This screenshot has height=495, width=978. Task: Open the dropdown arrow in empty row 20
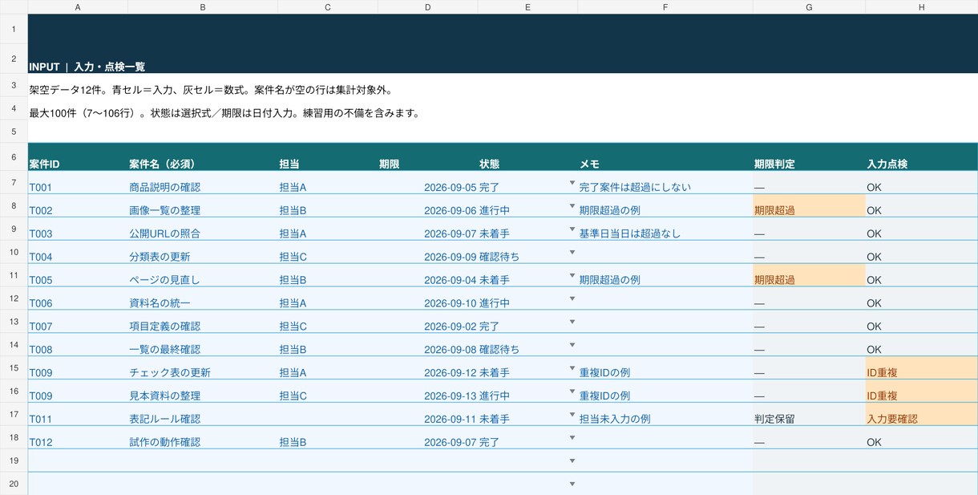point(572,485)
